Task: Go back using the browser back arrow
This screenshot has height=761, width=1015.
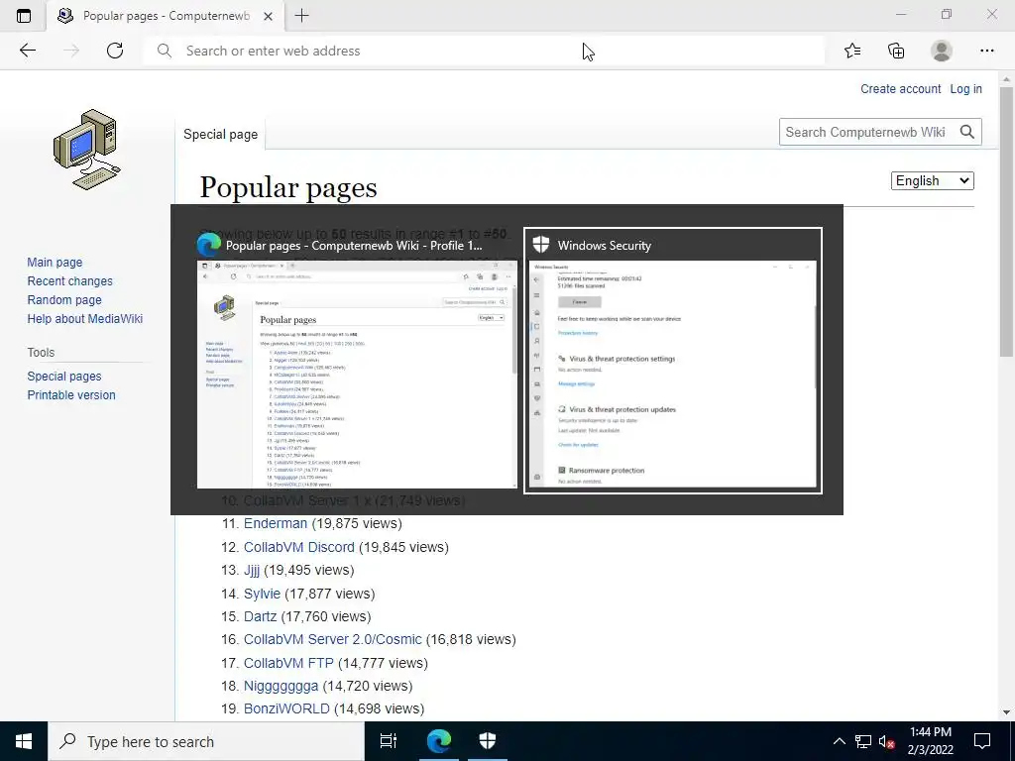Action: click(27, 51)
